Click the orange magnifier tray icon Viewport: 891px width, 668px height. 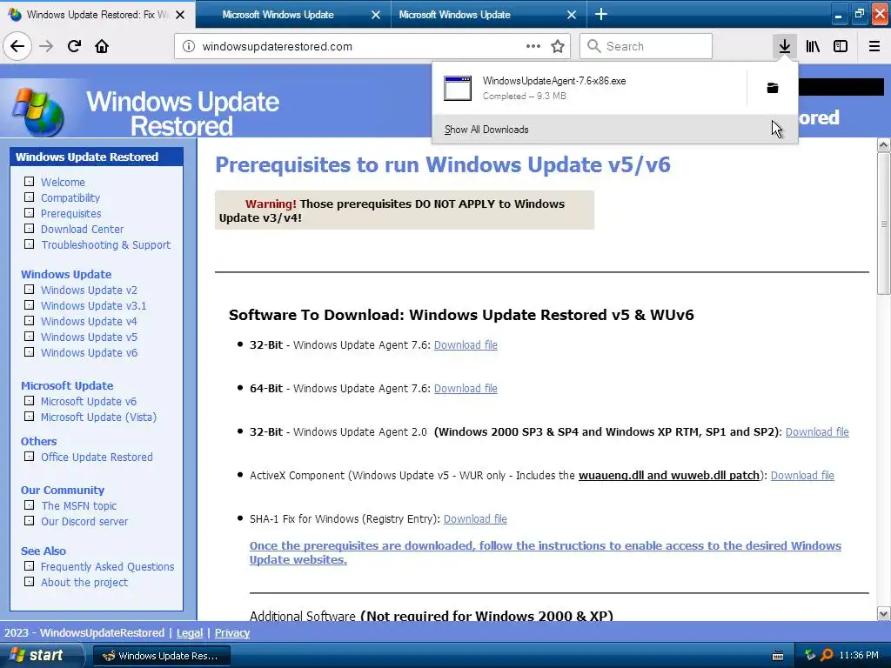[827, 656]
